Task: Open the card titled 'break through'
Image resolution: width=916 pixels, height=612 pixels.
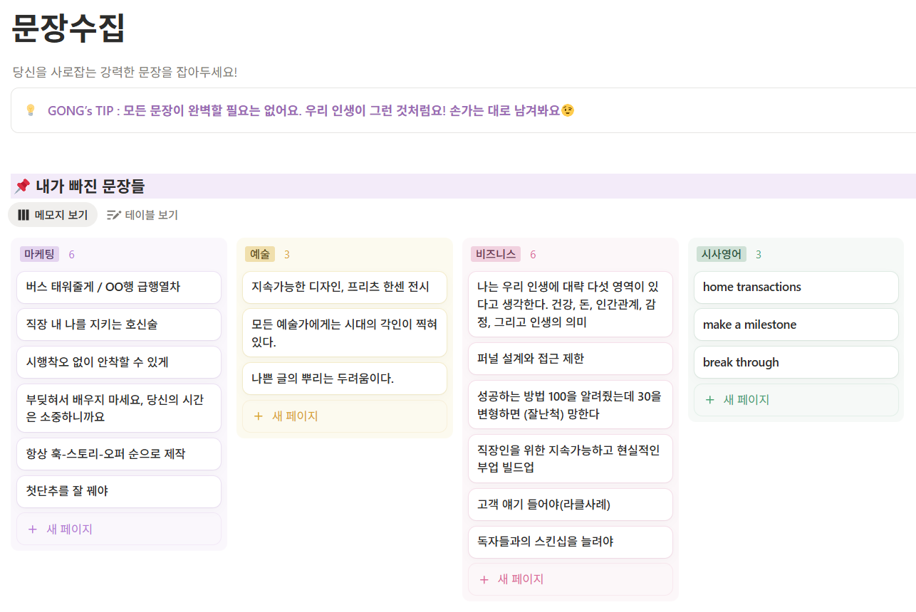Action: pyautogui.click(x=796, y=362)
